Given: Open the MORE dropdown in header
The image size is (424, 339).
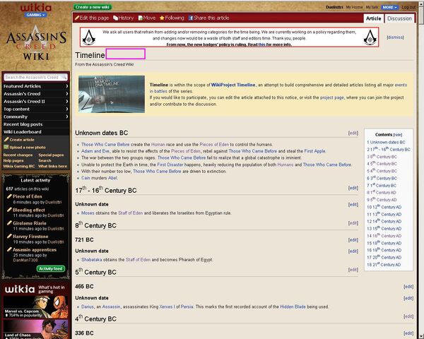Looking at the screenshot, I should pos(389,7).
